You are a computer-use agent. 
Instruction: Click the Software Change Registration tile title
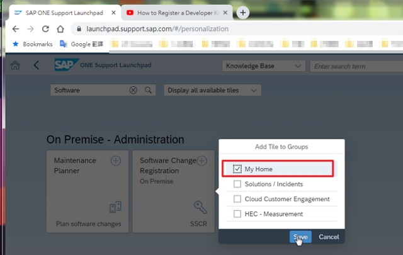(x=168, y=166)
